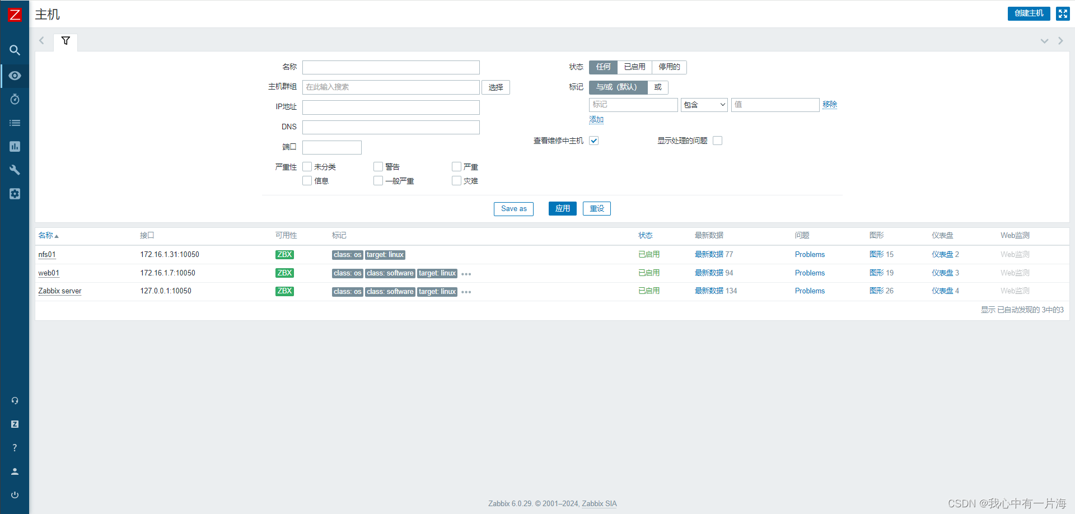
Task: Click 添加 tag link
Action: (596, 120)
